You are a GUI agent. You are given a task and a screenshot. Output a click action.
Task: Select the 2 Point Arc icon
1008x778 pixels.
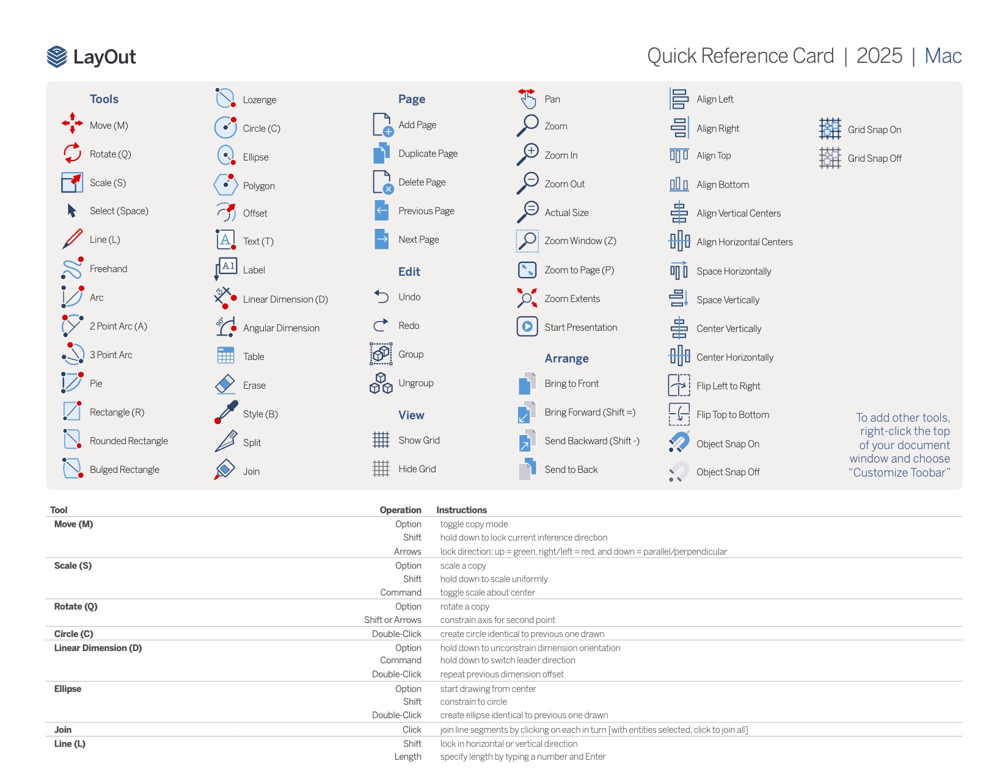click(72, 325)
